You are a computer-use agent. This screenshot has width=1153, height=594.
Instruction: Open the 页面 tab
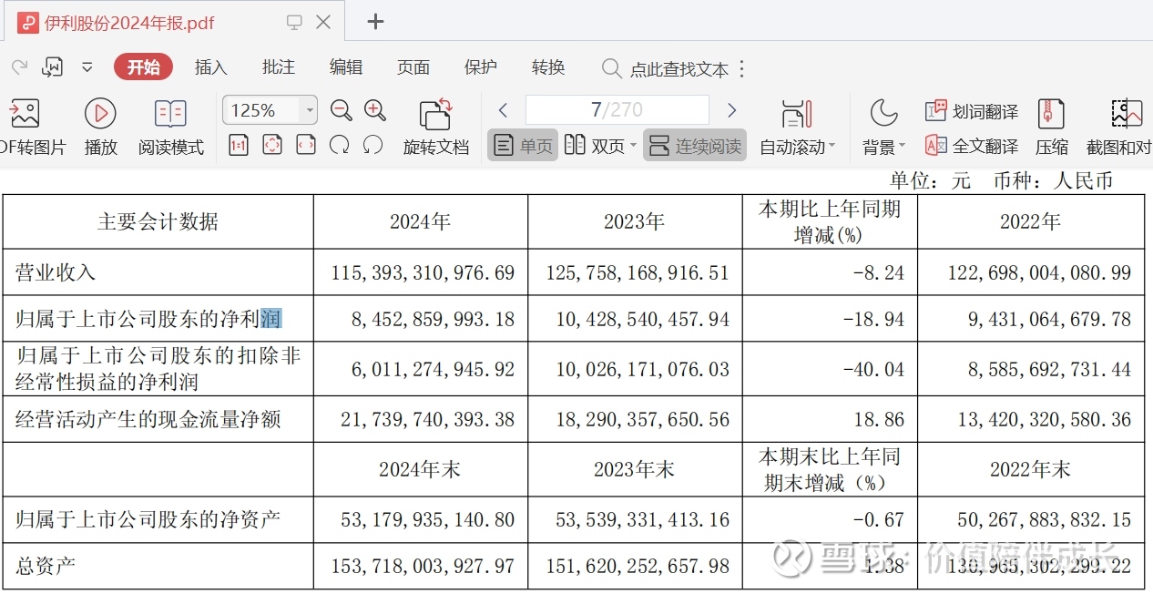tap(413, 67)
